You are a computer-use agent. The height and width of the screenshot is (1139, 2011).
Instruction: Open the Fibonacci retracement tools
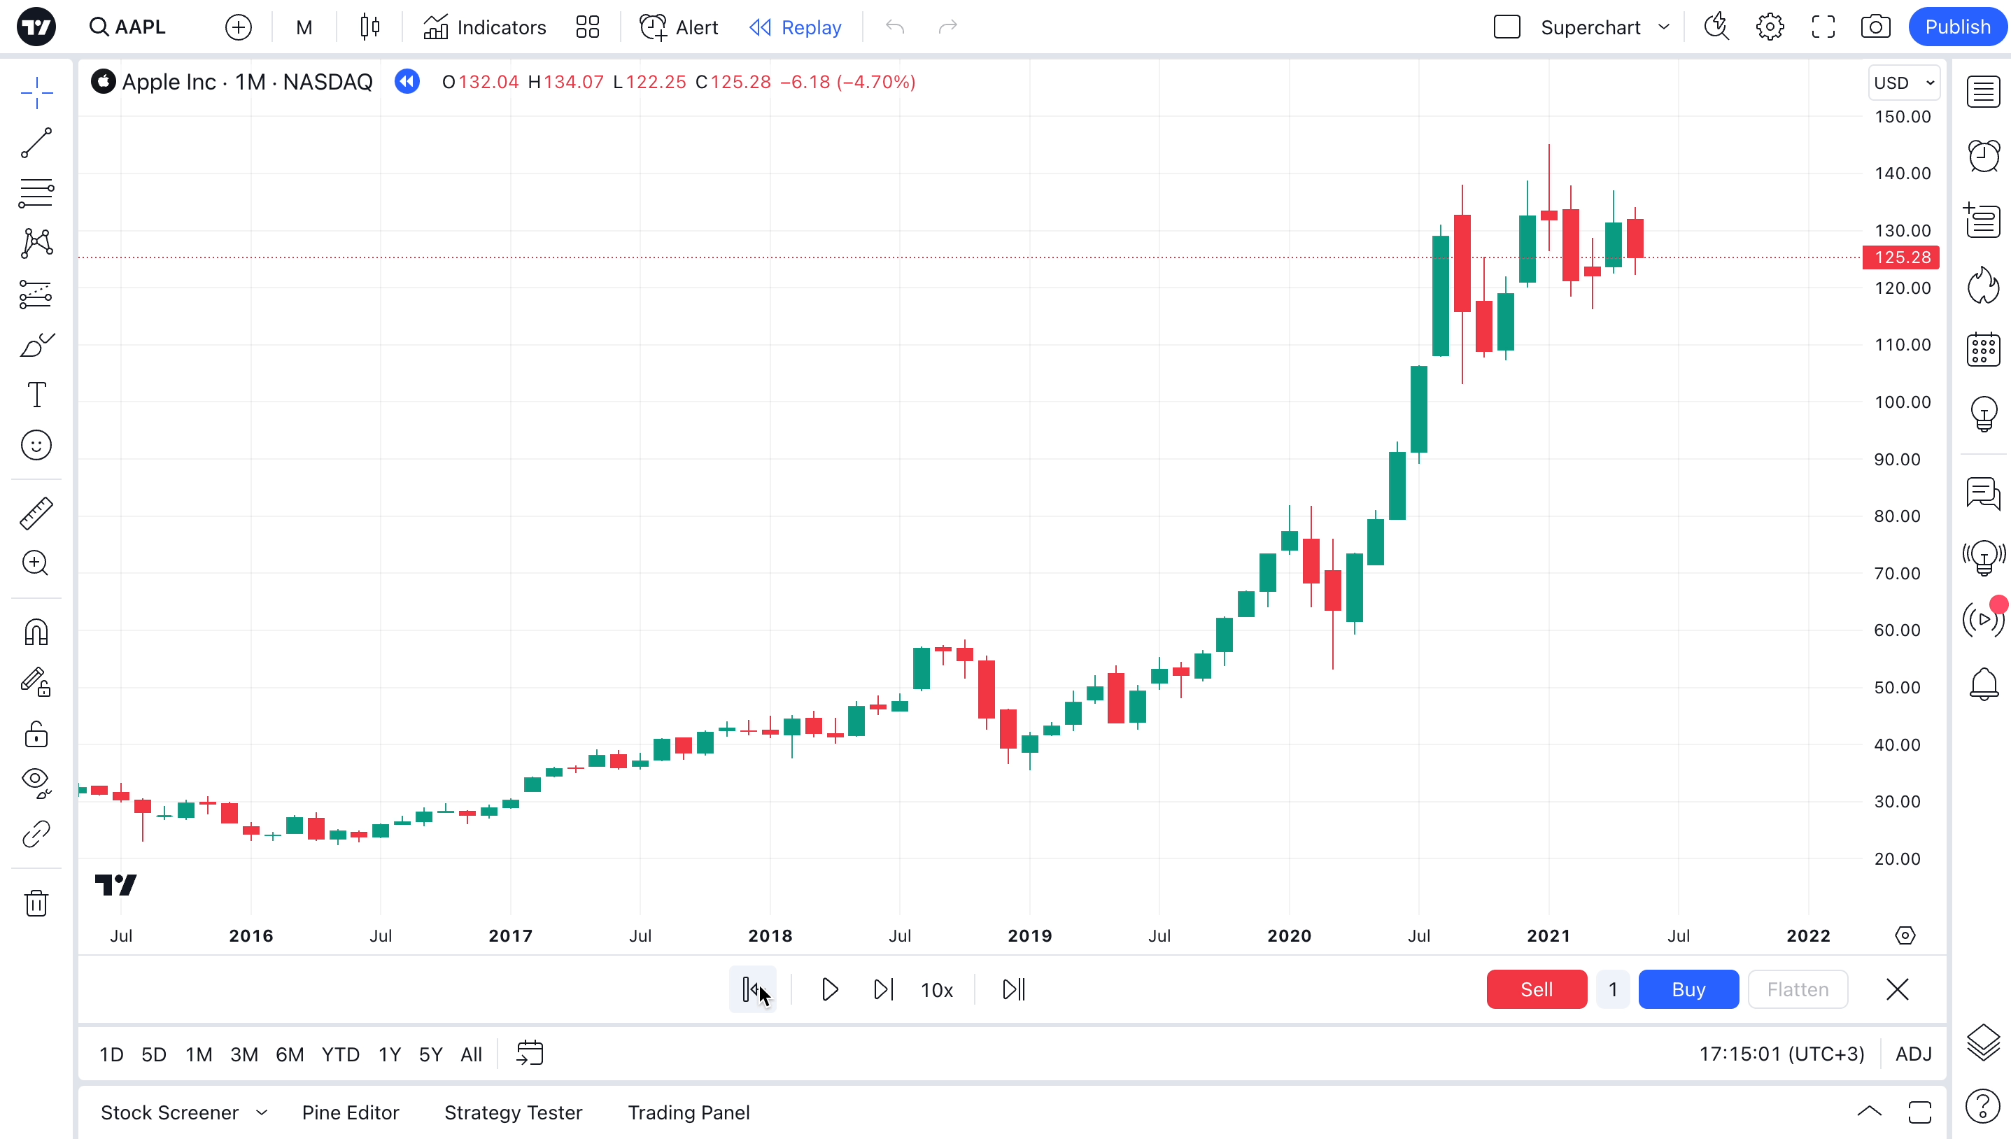(x=36, y=193)
